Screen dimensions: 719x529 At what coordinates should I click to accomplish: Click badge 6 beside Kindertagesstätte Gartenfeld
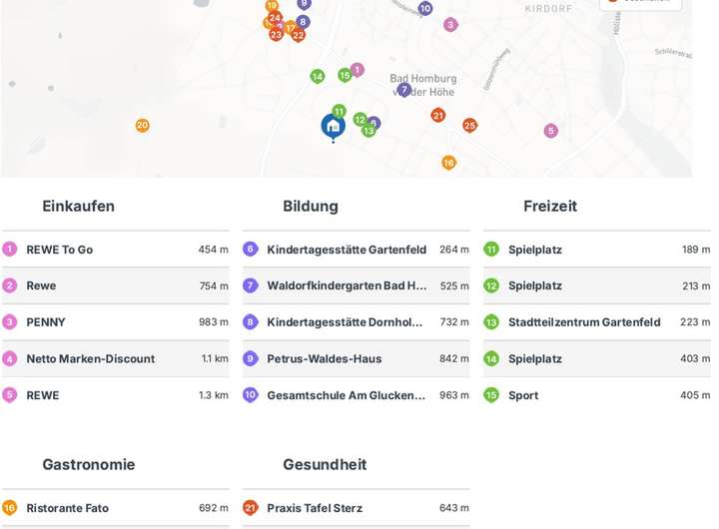251,250
